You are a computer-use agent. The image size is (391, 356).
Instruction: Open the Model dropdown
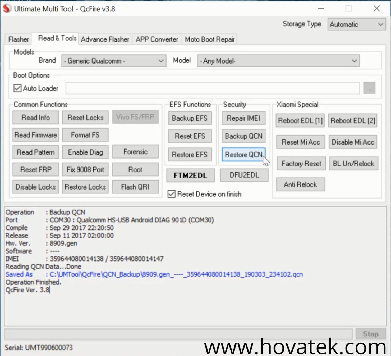pos(278,61)
